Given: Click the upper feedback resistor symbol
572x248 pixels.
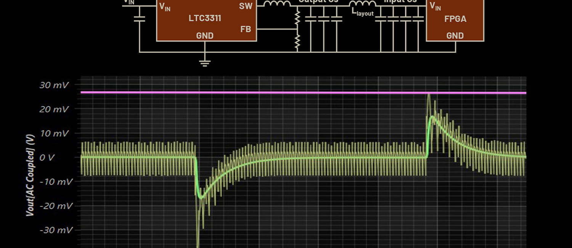Looking at the screenshot, I should click(x=297, y=17).
